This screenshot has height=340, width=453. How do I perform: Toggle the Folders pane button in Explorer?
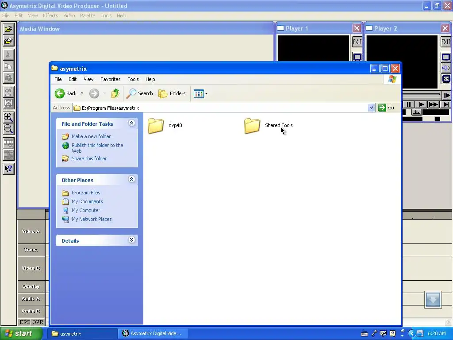(x=172, y=93)
